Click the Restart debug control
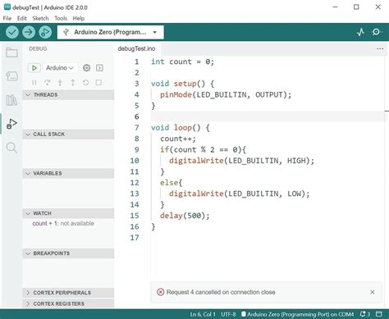Screen dimensions: 389x319 point(85,83)
